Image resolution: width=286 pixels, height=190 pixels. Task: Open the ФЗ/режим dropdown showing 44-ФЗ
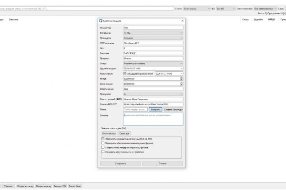pos(153,33)
